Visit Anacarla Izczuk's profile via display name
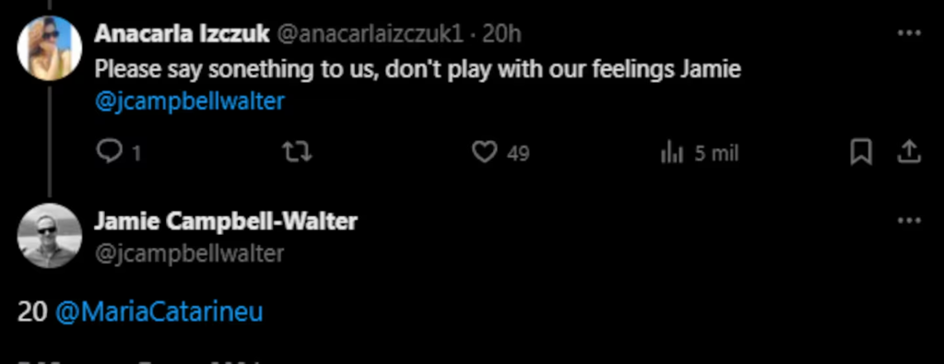The height and width of the screenshot is (364, 944). (182, 35)
